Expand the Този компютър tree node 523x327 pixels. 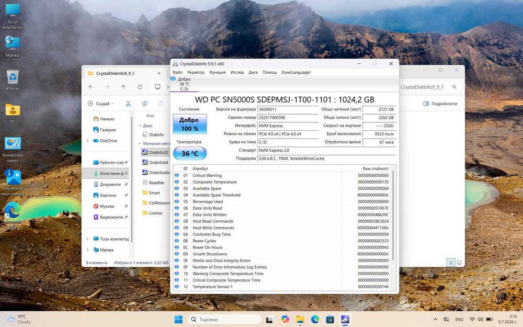point(88,239)
